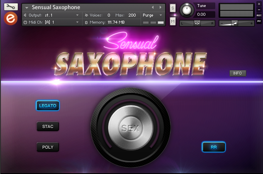The width and height of the screenshot is (263, 174).
Task: Click the Output routing icon
Action: point(25,15)
